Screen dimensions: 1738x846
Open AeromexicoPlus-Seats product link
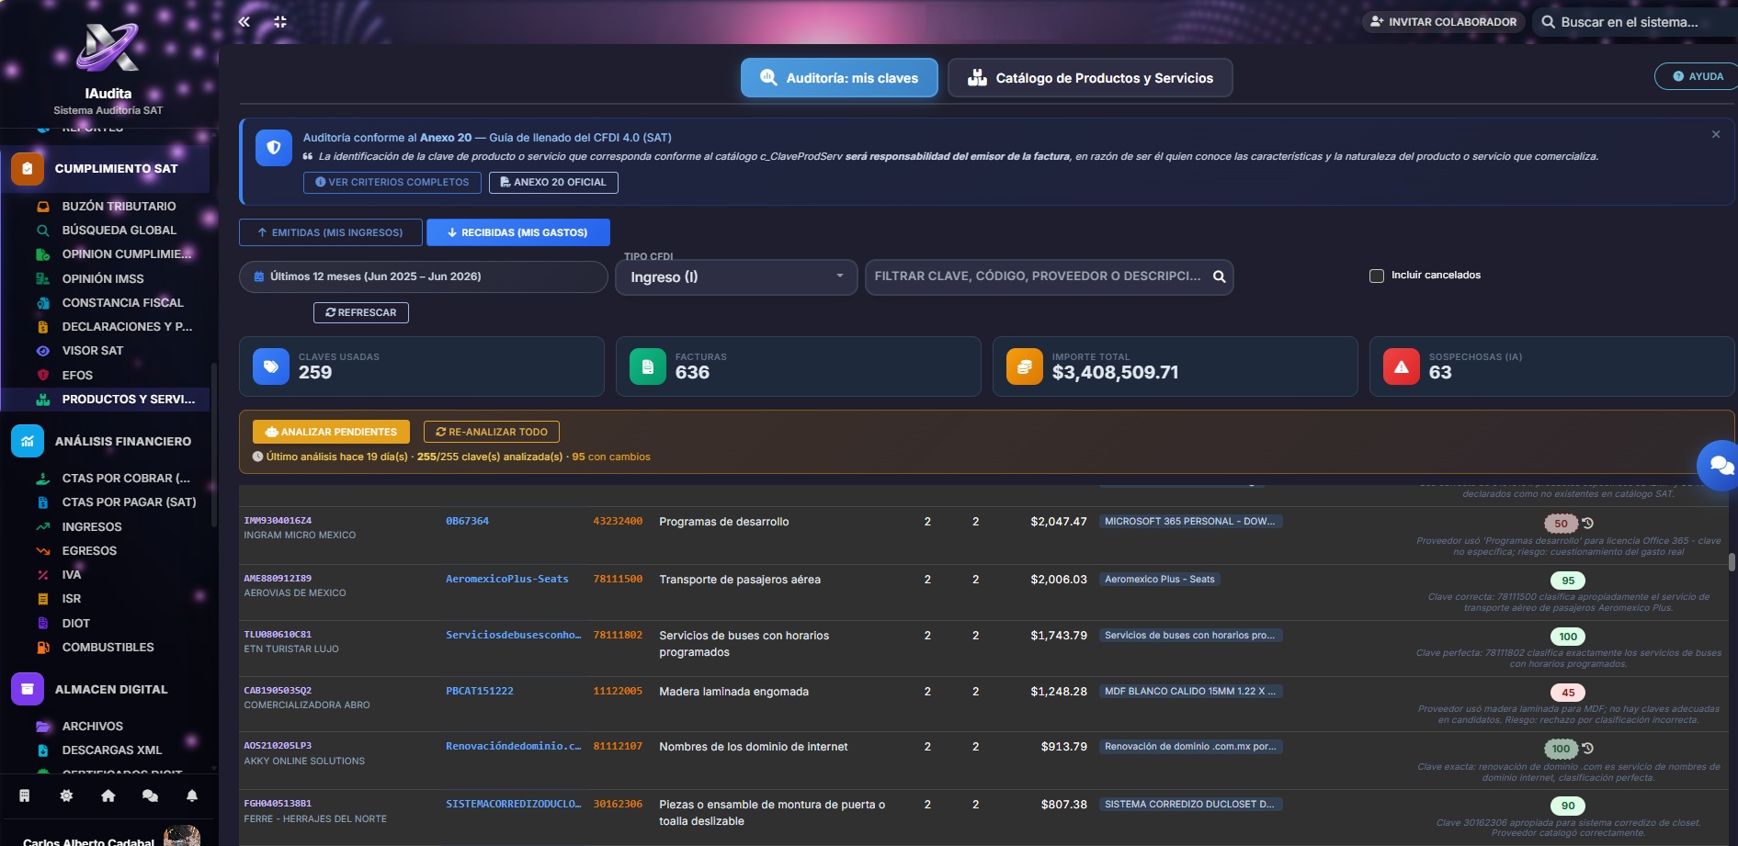(507, 579)
